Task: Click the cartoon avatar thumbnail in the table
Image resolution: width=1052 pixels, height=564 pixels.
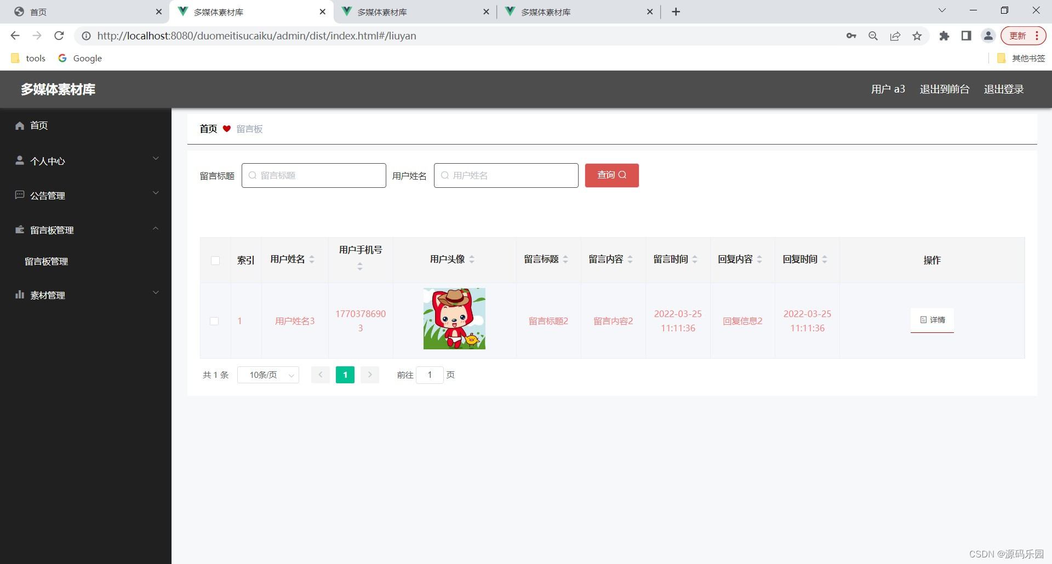Action: pos(454,318)
